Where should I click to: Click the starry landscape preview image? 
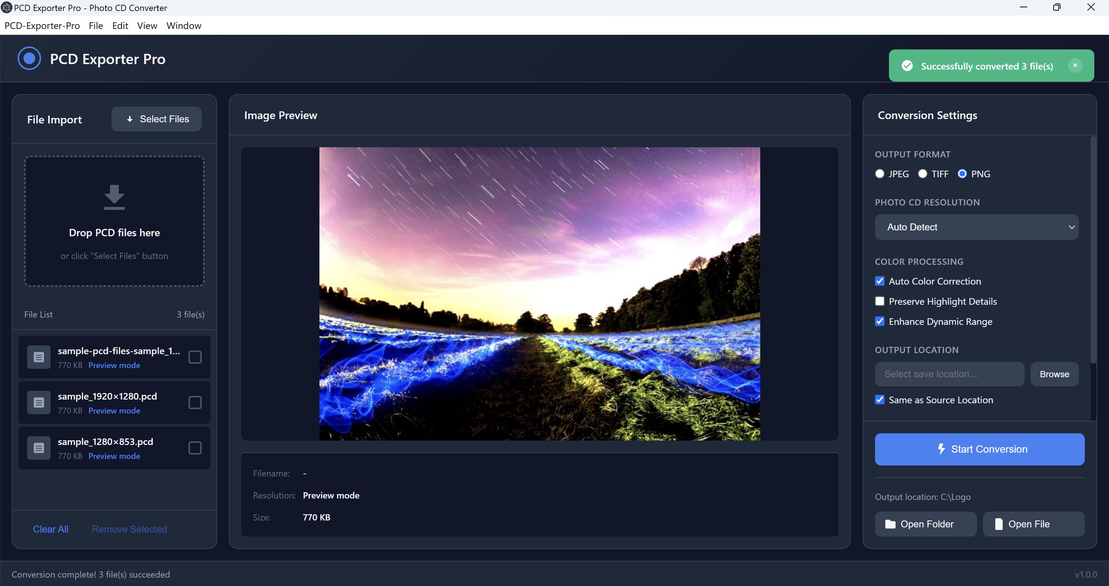pyautogui.click(x=539, y=294)
